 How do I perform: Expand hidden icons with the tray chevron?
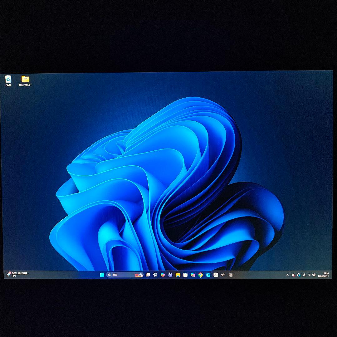click(x=288, y=275)
